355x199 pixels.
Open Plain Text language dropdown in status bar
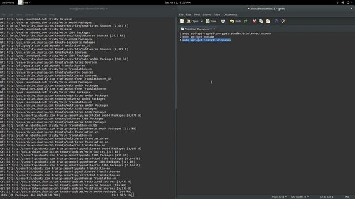[x=280, y=197]
